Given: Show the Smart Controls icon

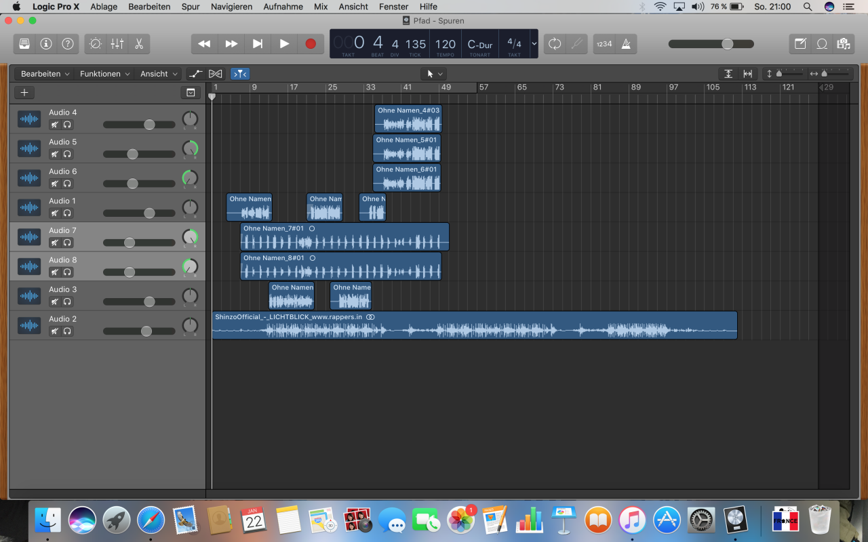Looking at the screenshot, I should coord(96,44).
